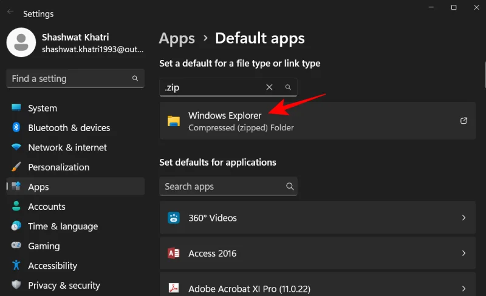
Task: Open the user profile avatar picture
Action: click(21, 42)
